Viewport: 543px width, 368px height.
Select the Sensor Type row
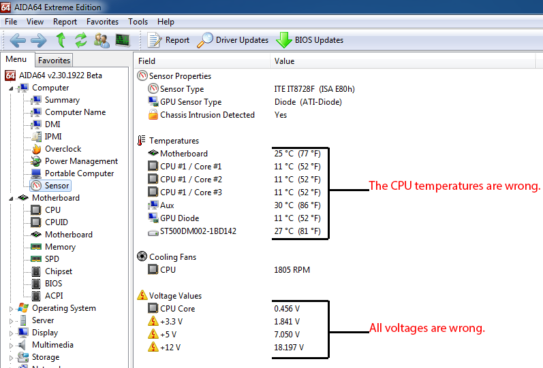coord(251,89)
